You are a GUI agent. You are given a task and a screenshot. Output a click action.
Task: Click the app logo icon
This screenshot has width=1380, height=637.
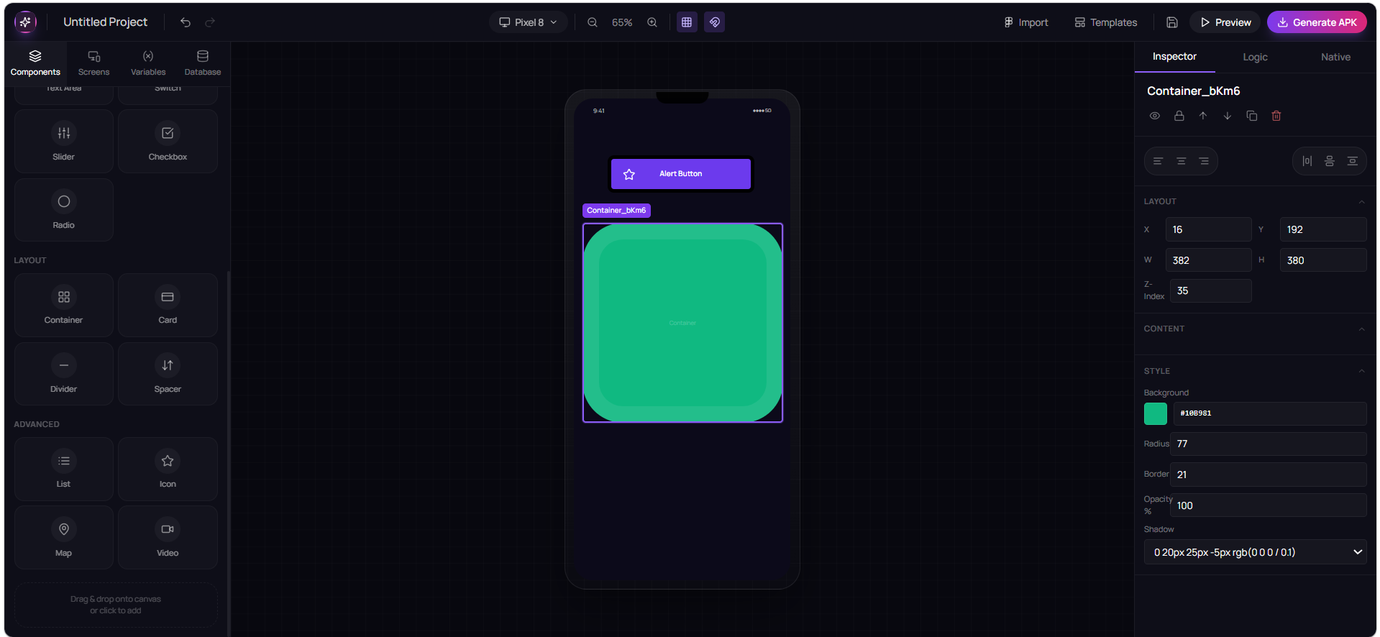pos(25,22)
